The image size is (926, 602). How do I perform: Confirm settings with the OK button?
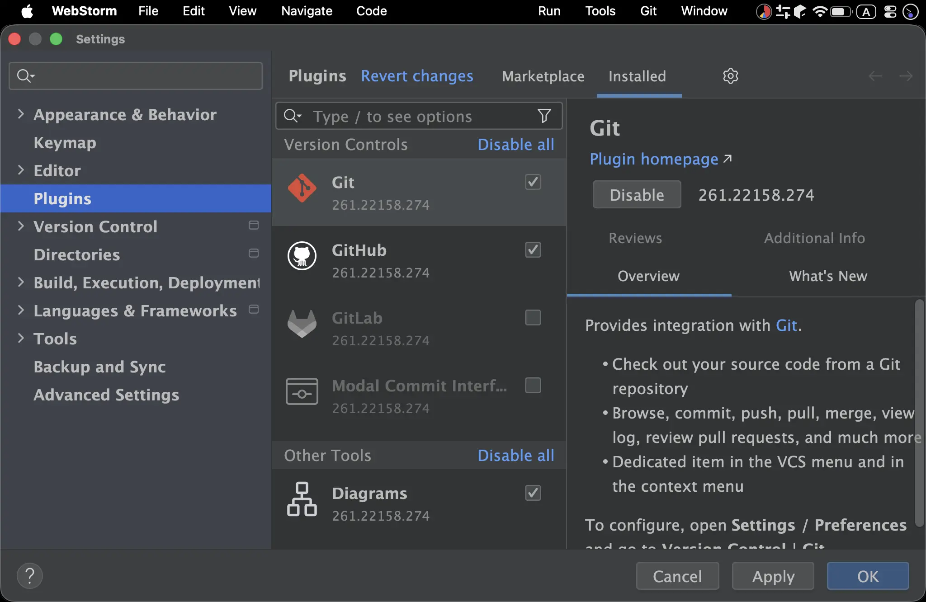tap(868, 576)
